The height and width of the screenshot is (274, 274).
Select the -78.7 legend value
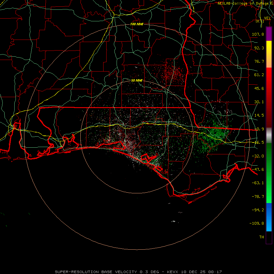pos(258,197)
